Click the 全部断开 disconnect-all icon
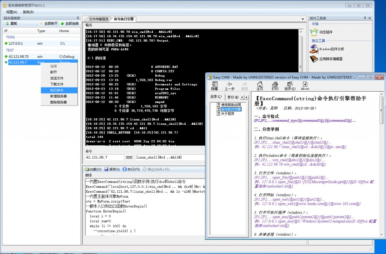This screenshot has width=386, height=254. point(41,24)
